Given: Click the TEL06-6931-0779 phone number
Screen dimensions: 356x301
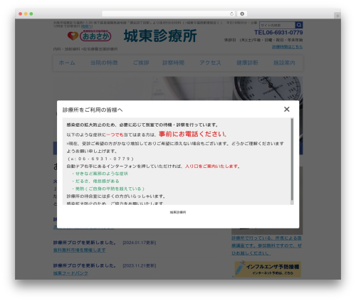Looking at the screenshot, I should 278,33.
